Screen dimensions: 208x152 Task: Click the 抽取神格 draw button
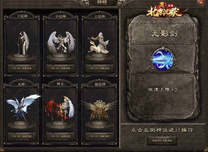point(162,141)
